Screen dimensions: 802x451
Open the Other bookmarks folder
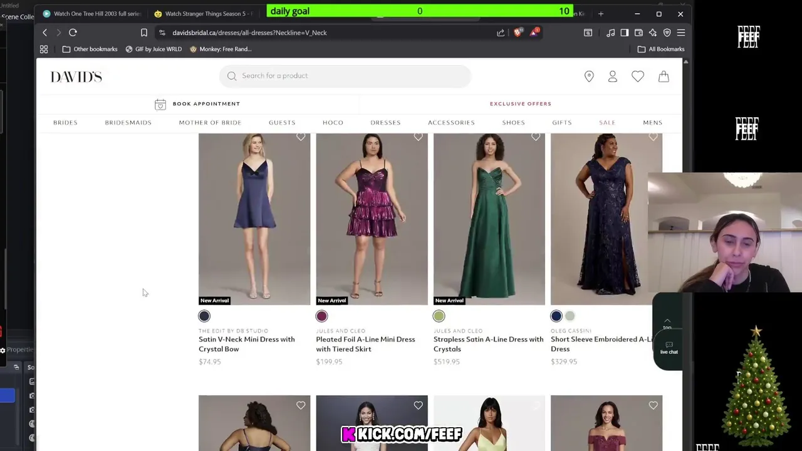90,49
